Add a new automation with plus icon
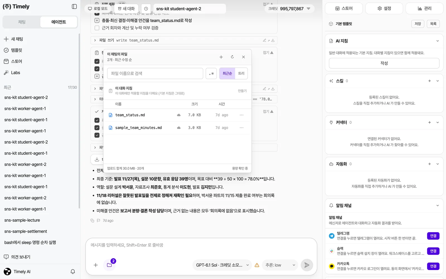Viewport: 446px width, 279px height. point(430,164)
